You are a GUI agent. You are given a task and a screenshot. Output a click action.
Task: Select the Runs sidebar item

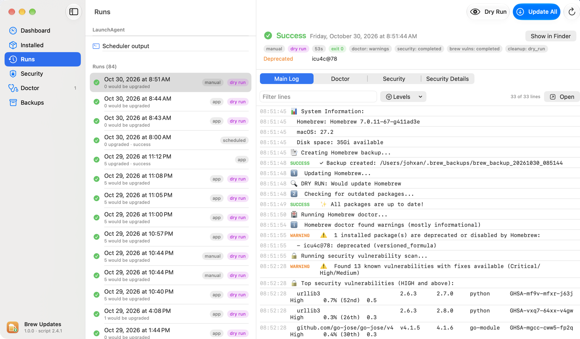pos(43,59)
